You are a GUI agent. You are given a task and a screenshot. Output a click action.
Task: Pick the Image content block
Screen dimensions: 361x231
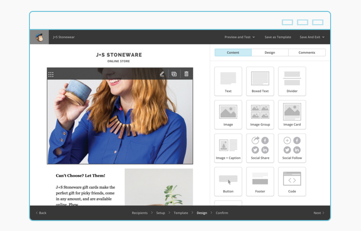coord(228,115)
